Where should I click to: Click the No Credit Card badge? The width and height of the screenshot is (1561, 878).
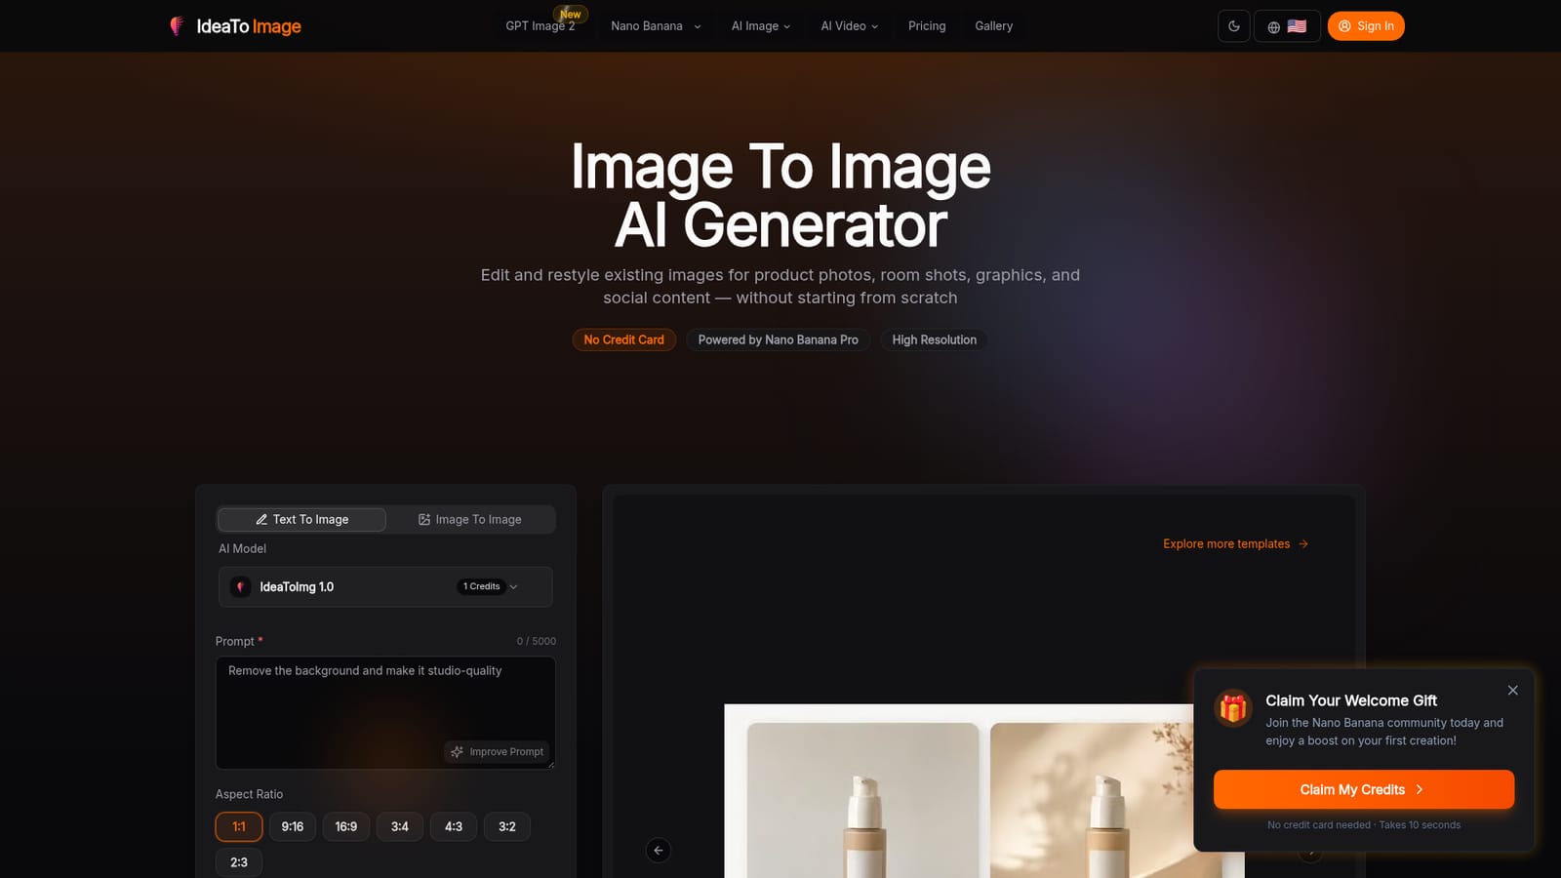(x=623, y=339)
